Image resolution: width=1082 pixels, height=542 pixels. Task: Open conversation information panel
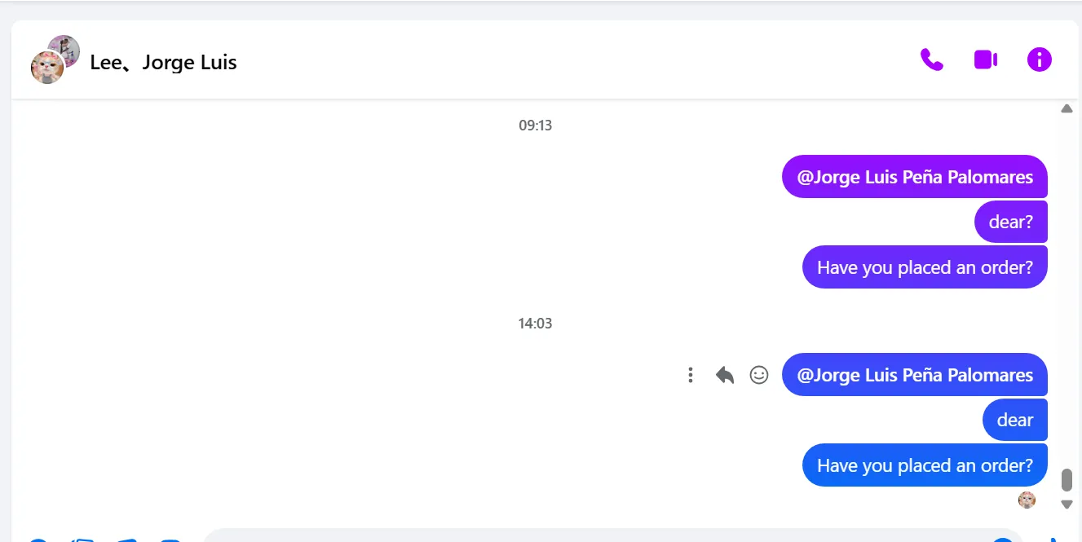[1040, 59]
